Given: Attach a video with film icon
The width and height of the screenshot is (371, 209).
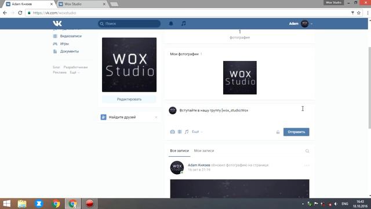Looking at the screenshot, I should 180,132.
